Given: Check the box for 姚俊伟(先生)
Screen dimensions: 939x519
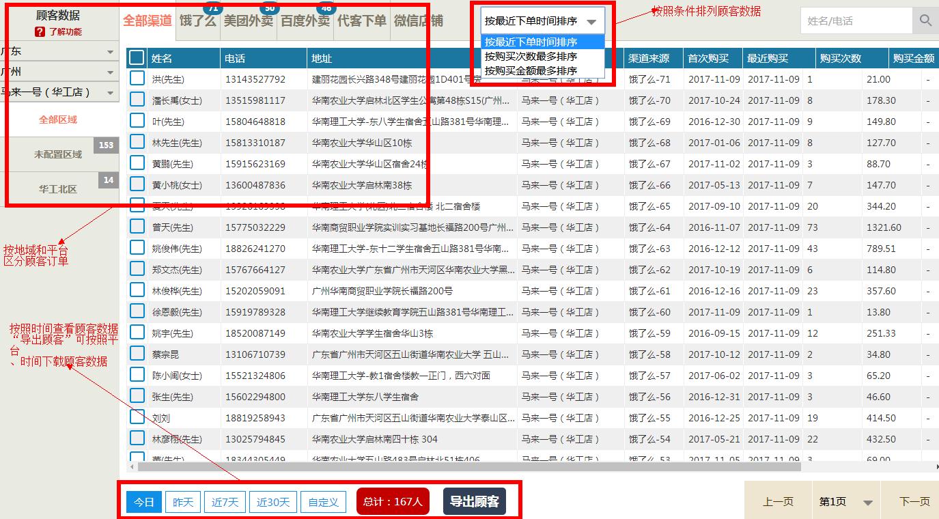Looking at the screenshot, I should click(x=137, y=248).
